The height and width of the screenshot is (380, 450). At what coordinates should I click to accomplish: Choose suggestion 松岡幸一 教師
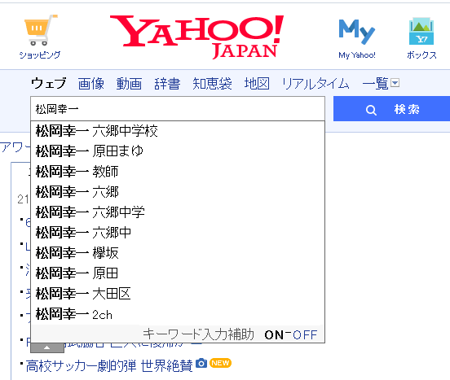[x=178, y=172]
